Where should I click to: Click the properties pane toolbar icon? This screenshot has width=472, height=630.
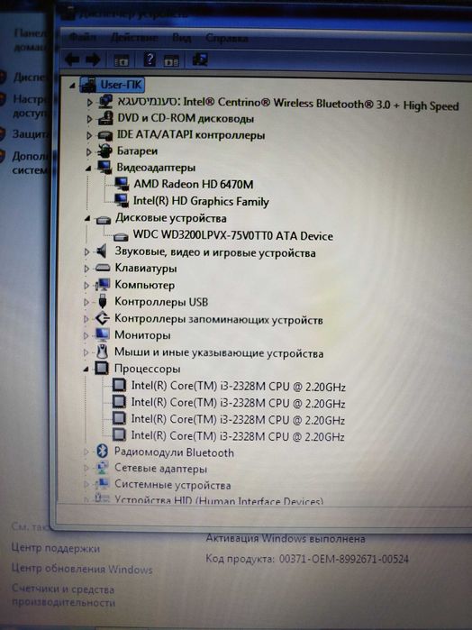point(171,61)
